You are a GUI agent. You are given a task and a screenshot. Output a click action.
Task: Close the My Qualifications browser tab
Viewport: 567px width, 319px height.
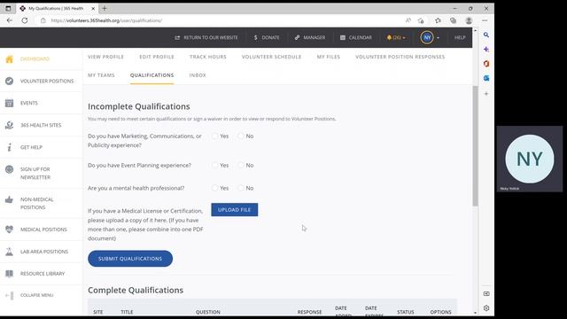coord(93,8)
